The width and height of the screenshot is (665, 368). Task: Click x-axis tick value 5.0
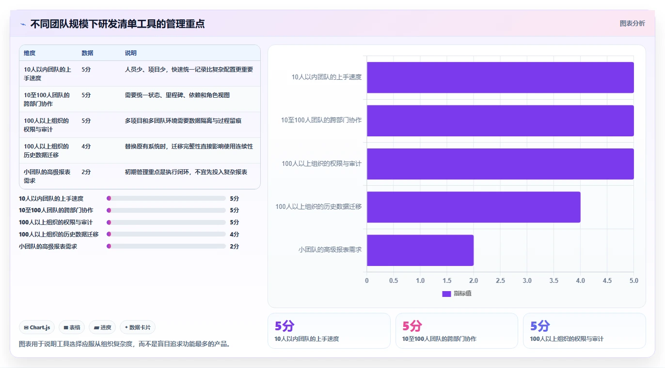point(633,280)
